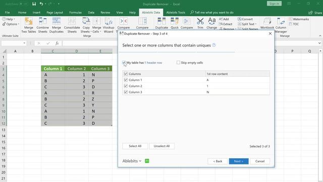Viewport: 323px width, 182px height.
Task: Click Compare Tables icon next to Quick
Action: click(x=187, y=21)
